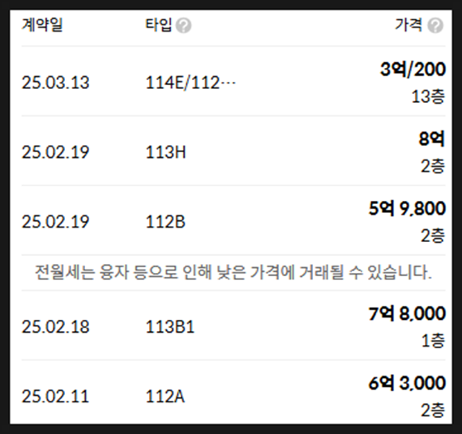
Task: Click the help icon next to 가격
Action: [x=435, y=26]
